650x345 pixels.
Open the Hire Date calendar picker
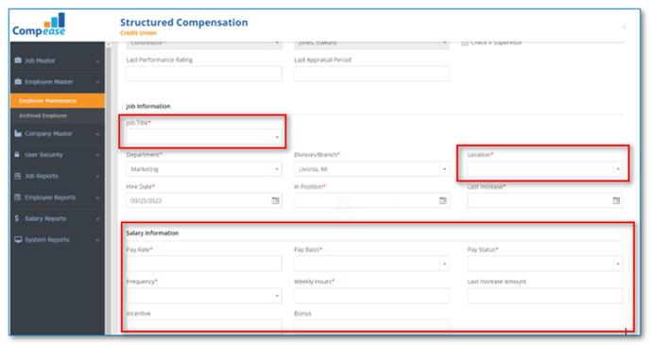click(x=275, y=200)
